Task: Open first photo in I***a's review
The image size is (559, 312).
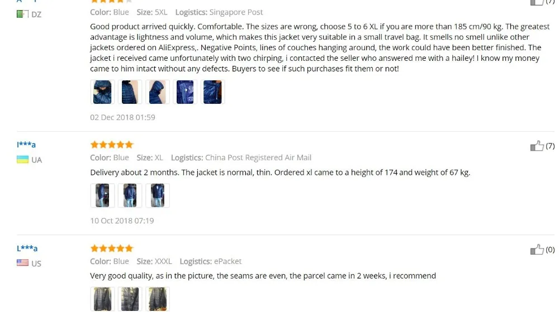Action: pyautogui.click(x=102, y=195)
